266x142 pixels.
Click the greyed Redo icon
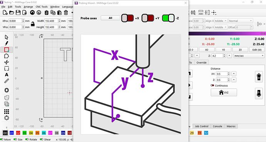point(39,13)
